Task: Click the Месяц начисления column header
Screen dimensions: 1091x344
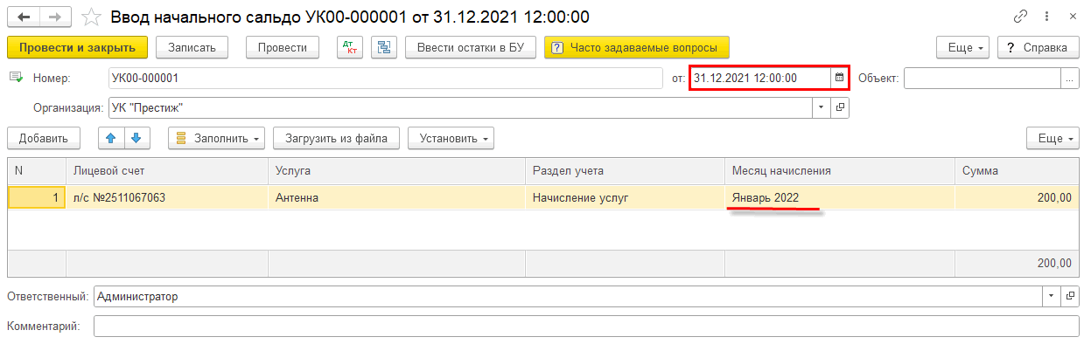Action: [x=839, y=171]
